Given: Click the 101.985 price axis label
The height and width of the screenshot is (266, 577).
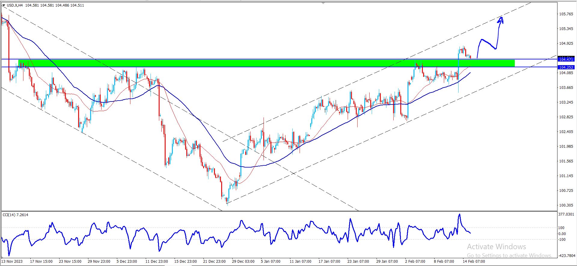Looking at the screenshot, I should [x=566, y=147].
